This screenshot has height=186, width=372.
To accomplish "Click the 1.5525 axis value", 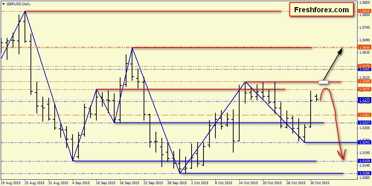I will pos(365,78).
